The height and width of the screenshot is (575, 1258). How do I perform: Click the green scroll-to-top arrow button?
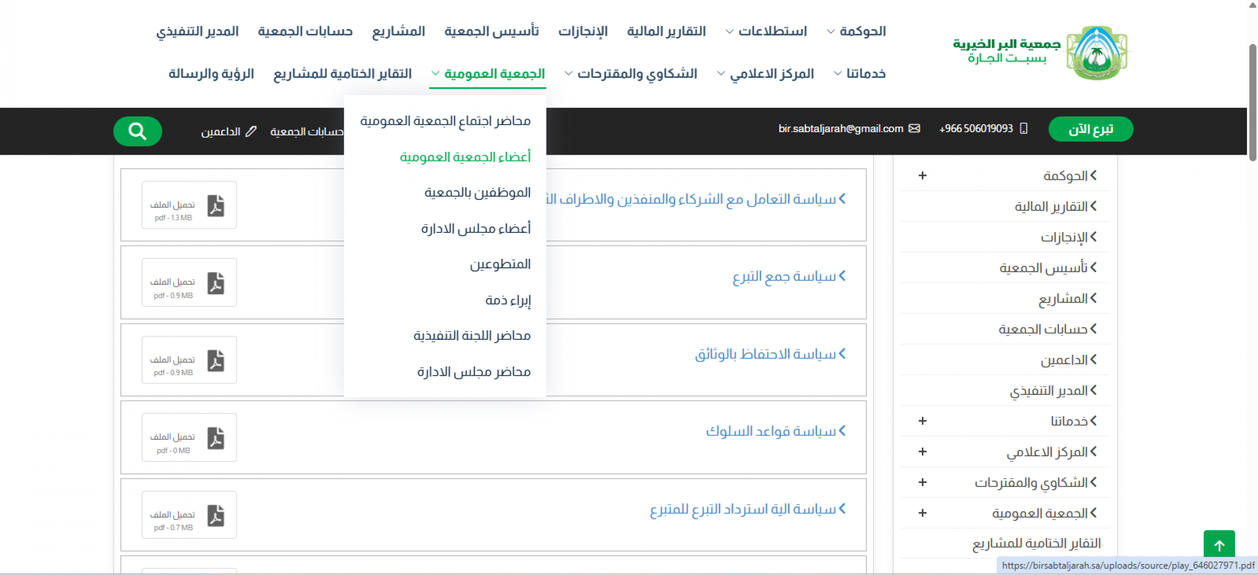pos(1219,544)
